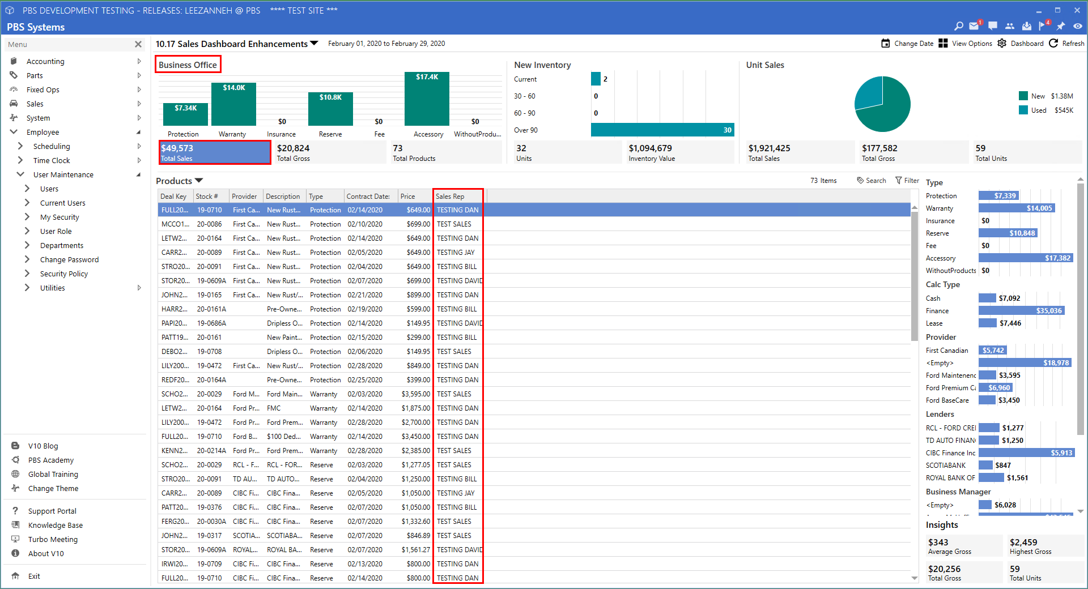Open the search magnifier in header

point(958,26)
